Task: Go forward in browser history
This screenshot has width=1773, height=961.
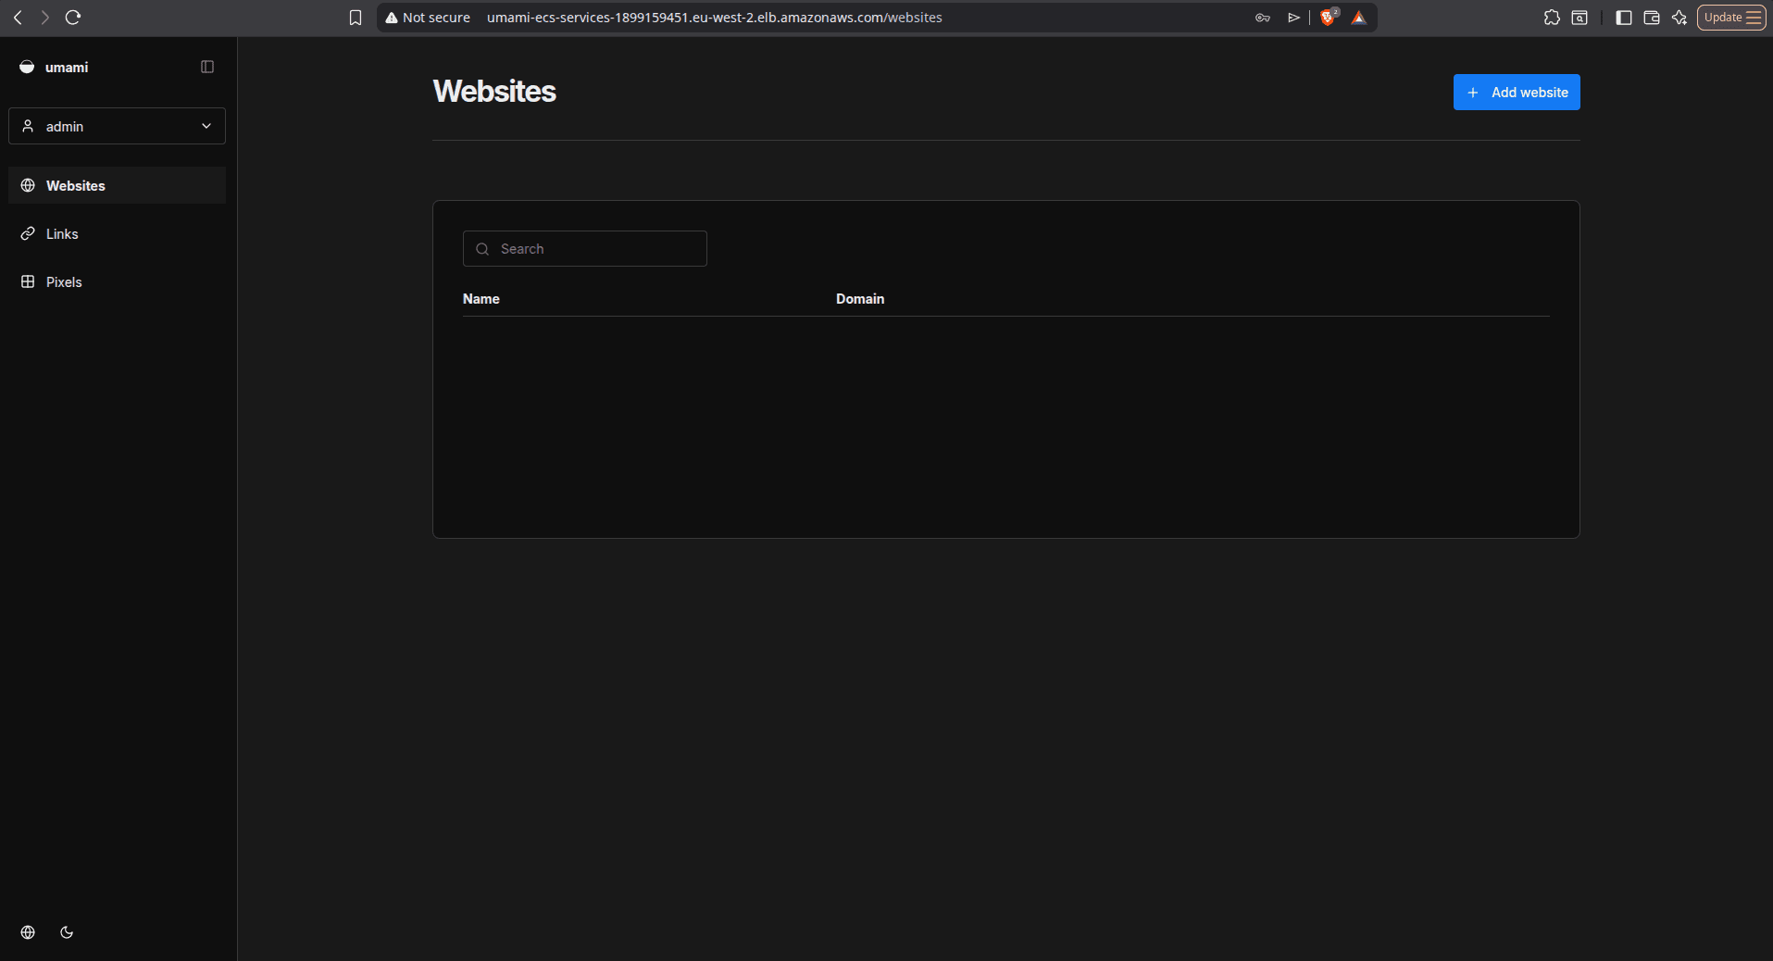Action: 44,17
